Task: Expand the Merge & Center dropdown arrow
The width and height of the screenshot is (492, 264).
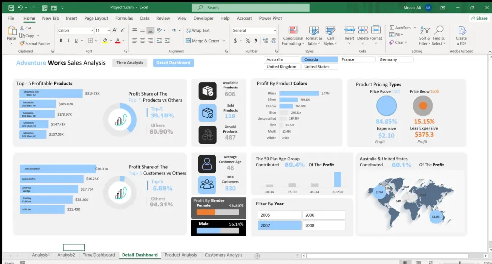Action: point(224,41)
